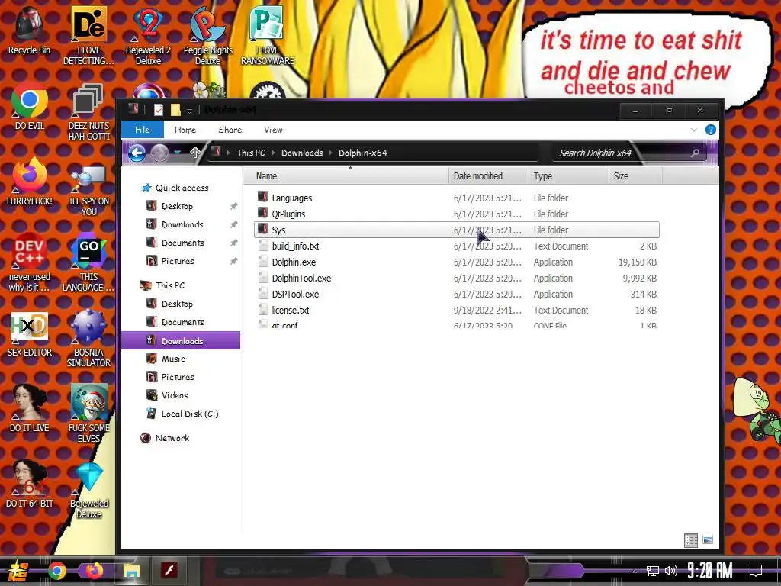The width and height of the screenshot is (781, 586).
Task: Select Dolphin.exe in the file list
Action: (456, 262)
